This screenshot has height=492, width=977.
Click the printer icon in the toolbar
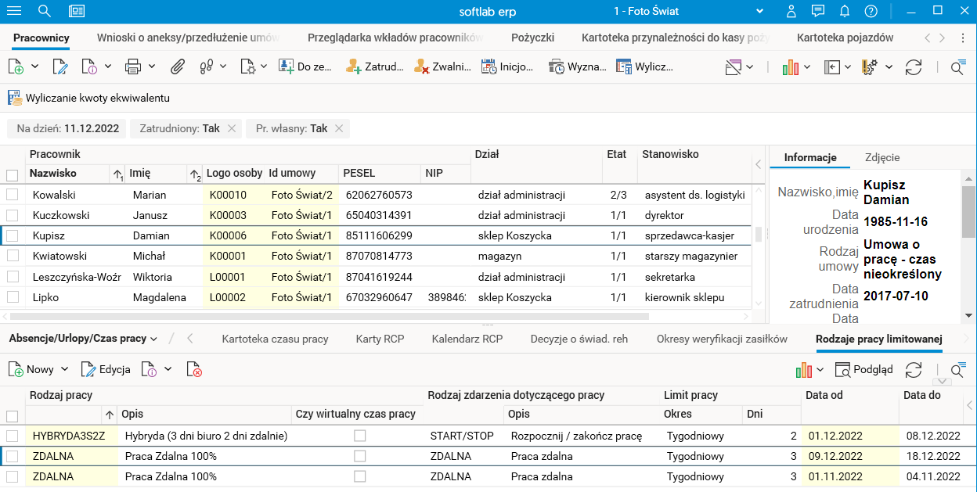tap(133, 67)
